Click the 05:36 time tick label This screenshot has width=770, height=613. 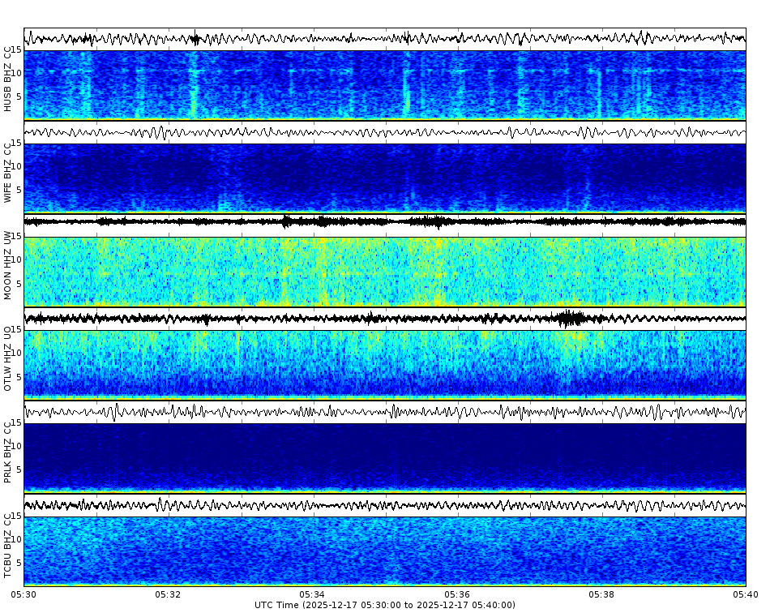456,594
